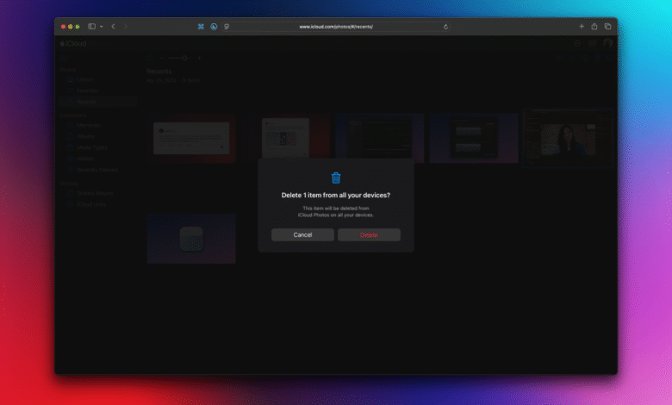
Task: Select the fourth thumbnail with two gray bars
Action: click(x=474, y=138)
